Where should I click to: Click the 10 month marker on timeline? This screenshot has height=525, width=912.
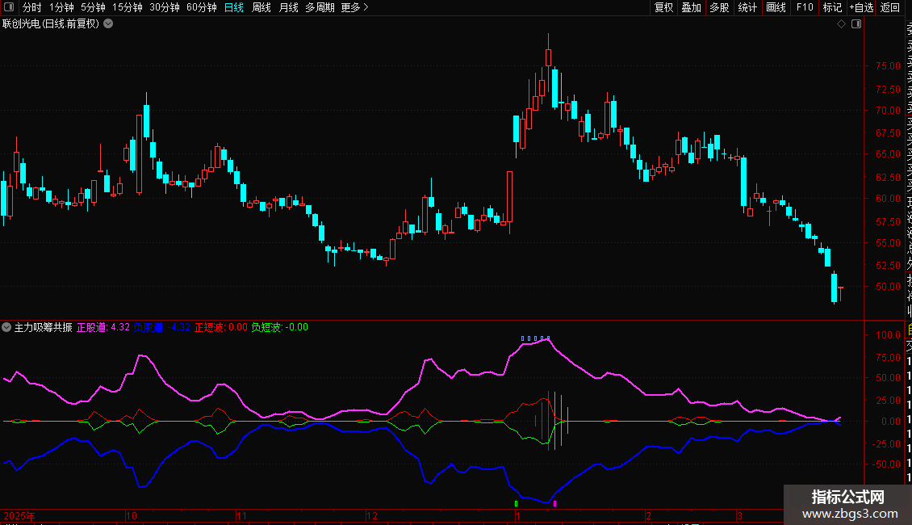point(132,515)
